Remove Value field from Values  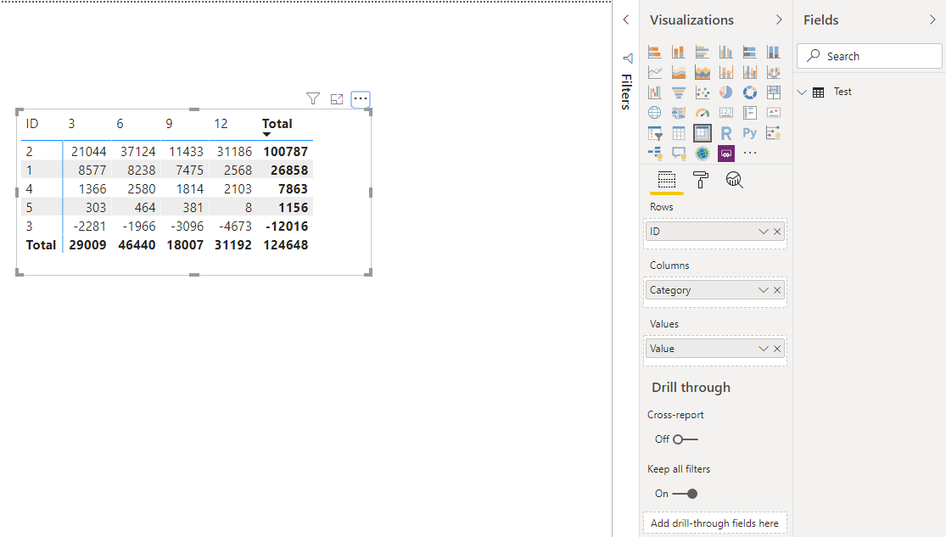coord(777,349)
